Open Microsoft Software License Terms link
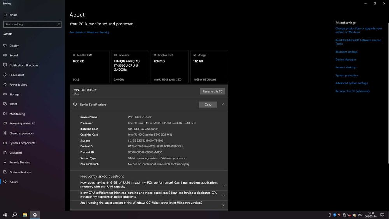389x219 pixels. tap(358, 42)
